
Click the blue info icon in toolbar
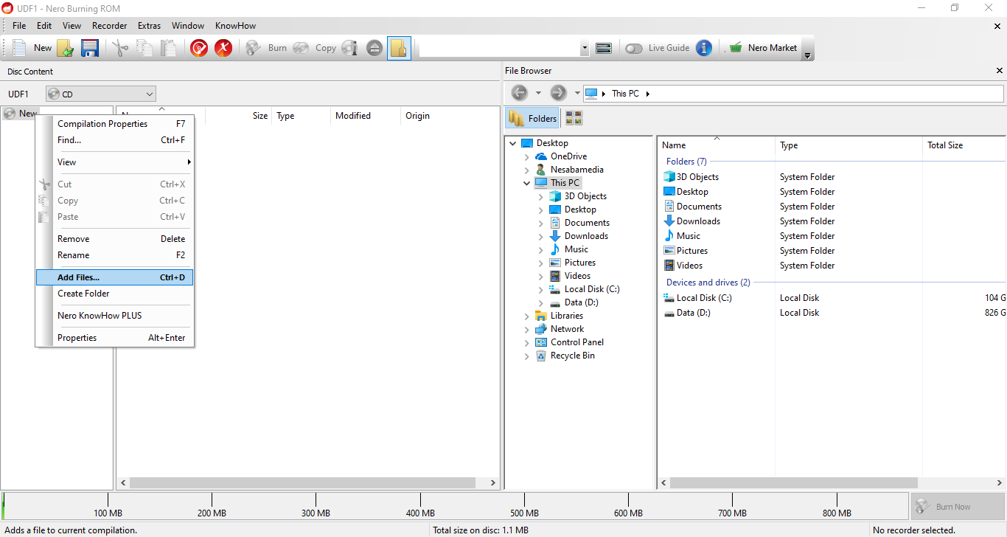click(x=704, y=48)
